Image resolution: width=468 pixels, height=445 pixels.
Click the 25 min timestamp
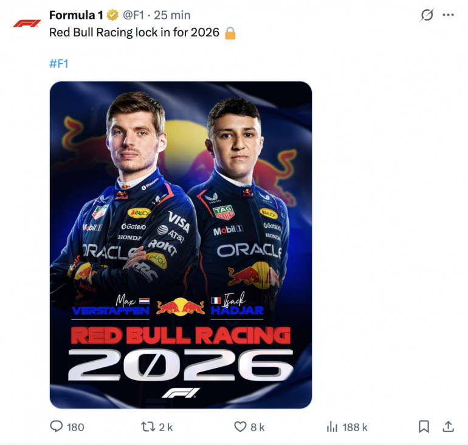(x=172, y=15)
